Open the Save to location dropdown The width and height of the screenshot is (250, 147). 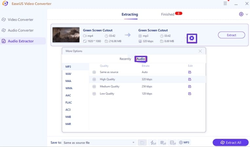(99, 142)
